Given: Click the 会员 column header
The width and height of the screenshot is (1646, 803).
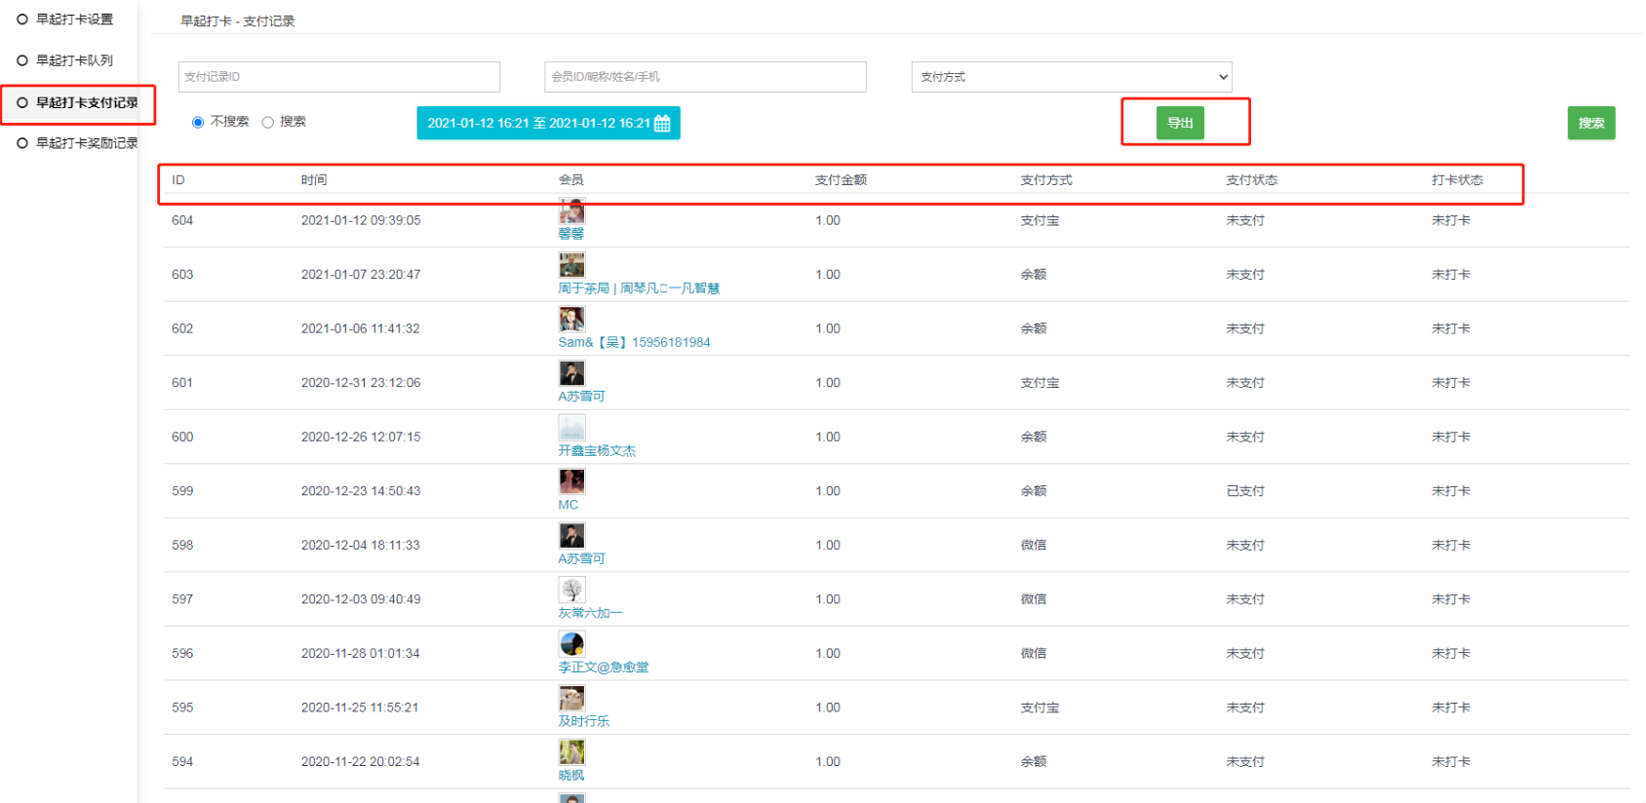Looking at the screenshot, I should point(571,180).
